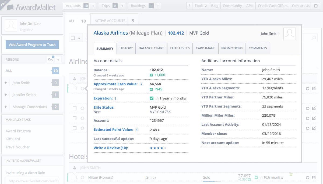Click the Gift Card link

pyautogui.click(x=13, y=139)
